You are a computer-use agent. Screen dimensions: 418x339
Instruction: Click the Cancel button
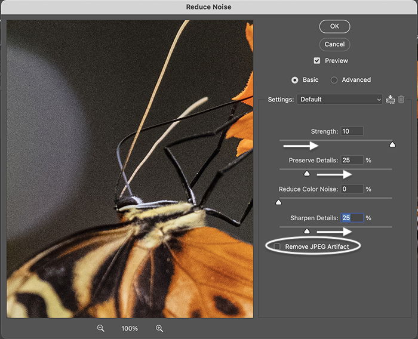coord(334,44)
